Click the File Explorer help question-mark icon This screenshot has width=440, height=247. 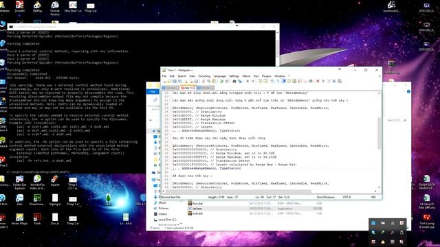(408, 91)
